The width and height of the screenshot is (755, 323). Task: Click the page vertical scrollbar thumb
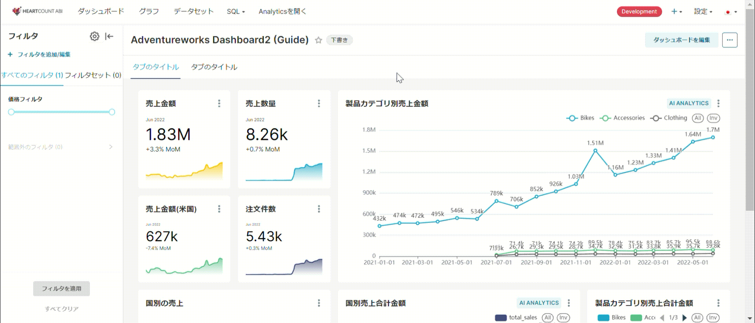750,110
